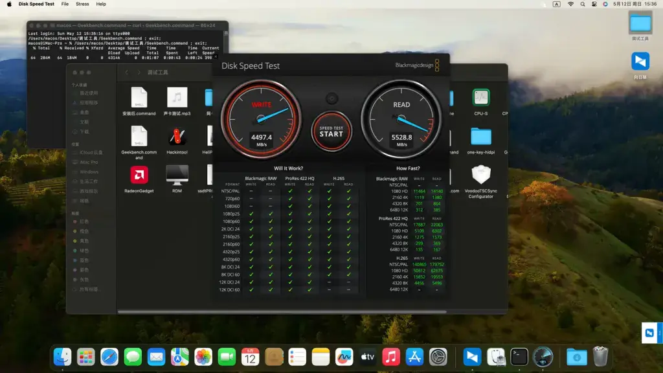Click Finder horizontal scrollbar
This screenshot has width=663, height=373.
(x=282, y=312)
